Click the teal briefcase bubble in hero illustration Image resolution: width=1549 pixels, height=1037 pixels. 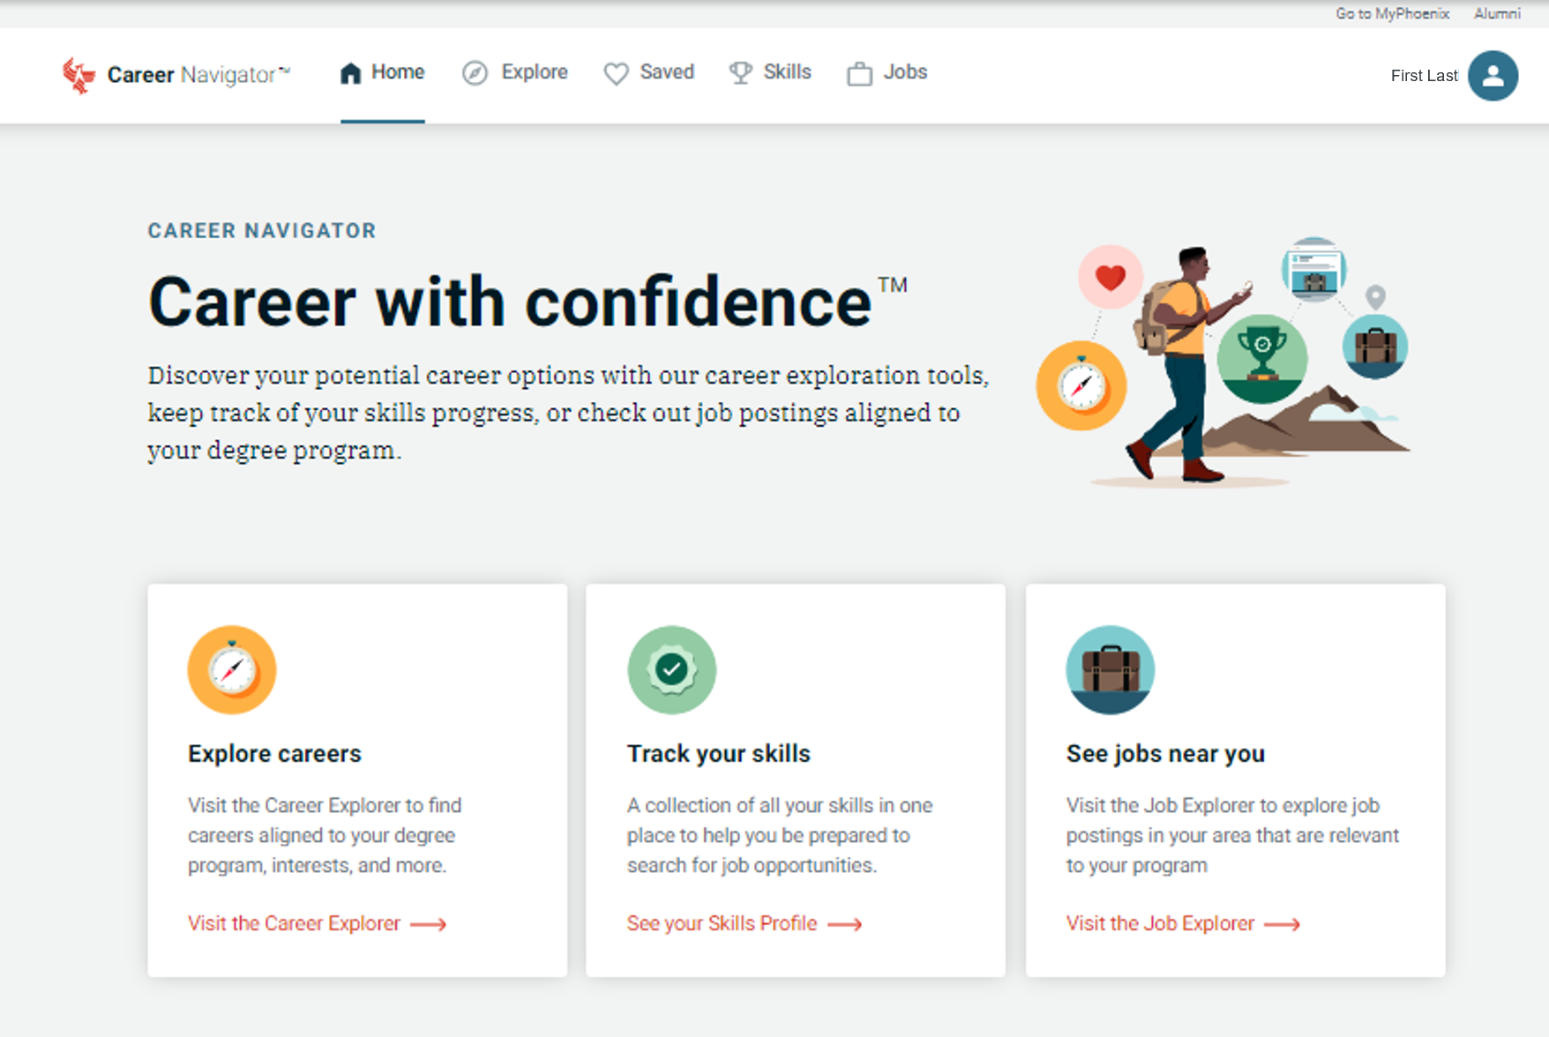coord(1375,347)
